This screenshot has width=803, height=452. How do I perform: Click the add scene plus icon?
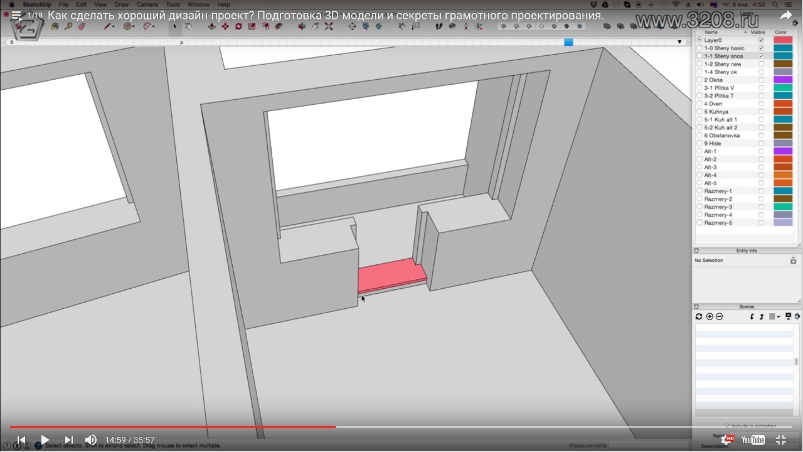710,316
